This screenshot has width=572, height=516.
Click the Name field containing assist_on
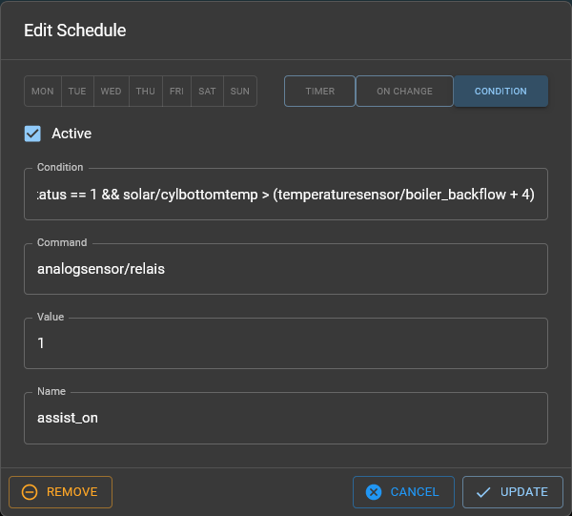(286, 418)
